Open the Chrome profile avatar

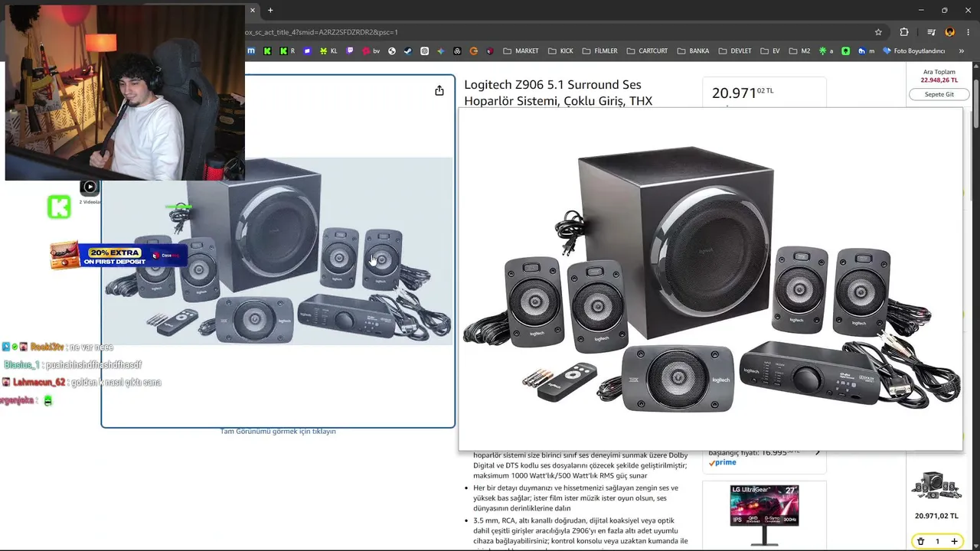[x=950, y=32]
